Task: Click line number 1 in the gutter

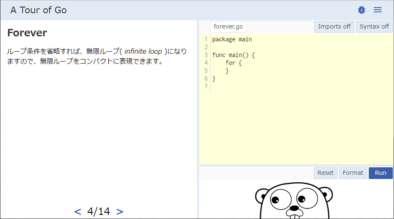Action: click(x=206, y=40)
